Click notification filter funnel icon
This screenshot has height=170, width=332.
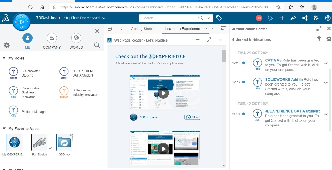pyautogui.click(x=319, y=39)
